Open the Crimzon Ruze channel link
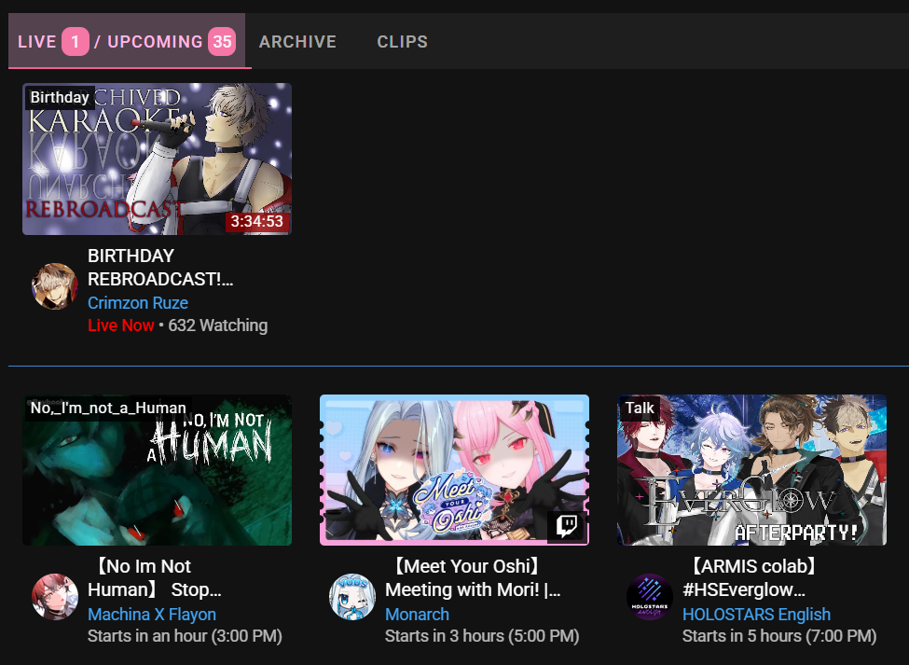Viewport: 909px width, 665px height. point(138,302)
